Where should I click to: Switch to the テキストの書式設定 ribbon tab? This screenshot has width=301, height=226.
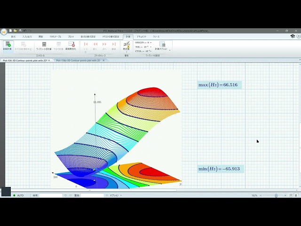[x=111, y=37]
